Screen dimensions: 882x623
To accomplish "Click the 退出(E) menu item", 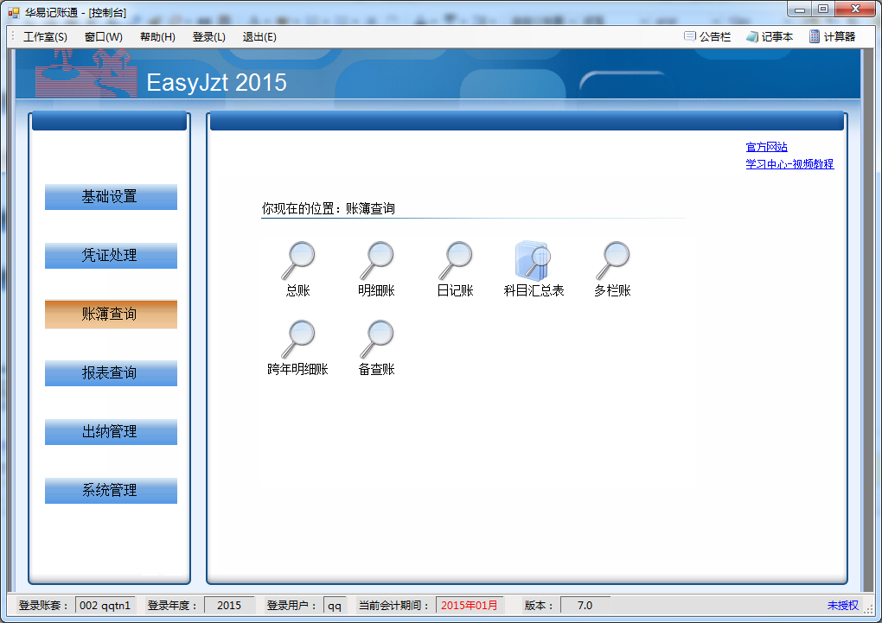I will point(259,37).
